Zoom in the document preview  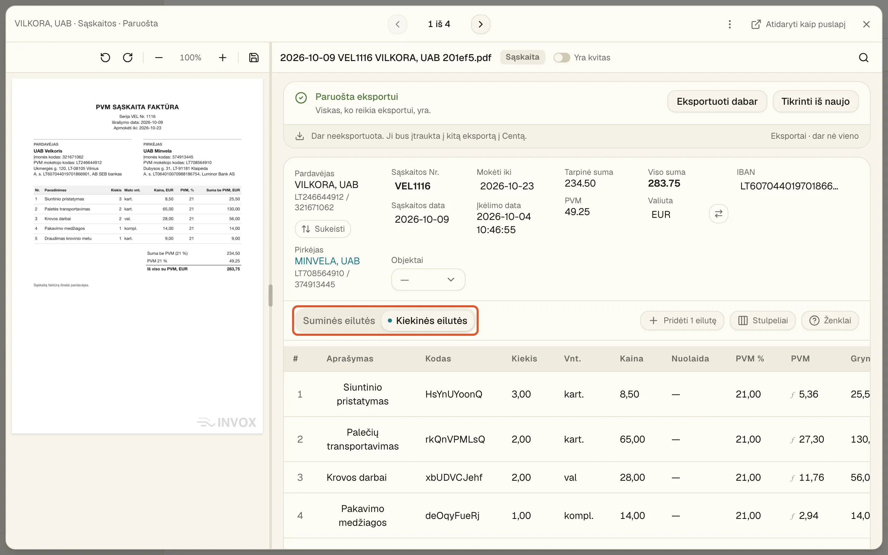(x=222, y=58)
